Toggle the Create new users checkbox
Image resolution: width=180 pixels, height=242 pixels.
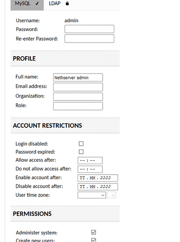tap(94, 240)
